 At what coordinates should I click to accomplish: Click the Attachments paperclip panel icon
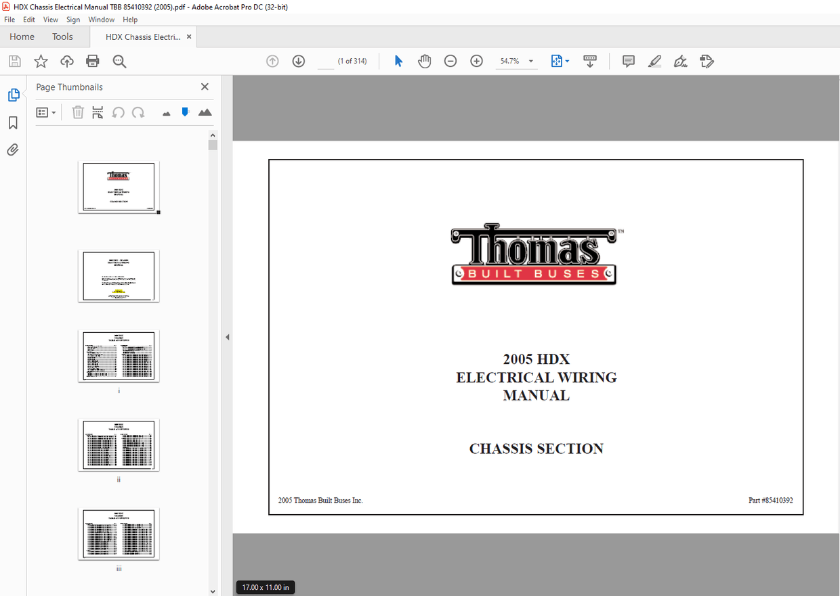14,150
